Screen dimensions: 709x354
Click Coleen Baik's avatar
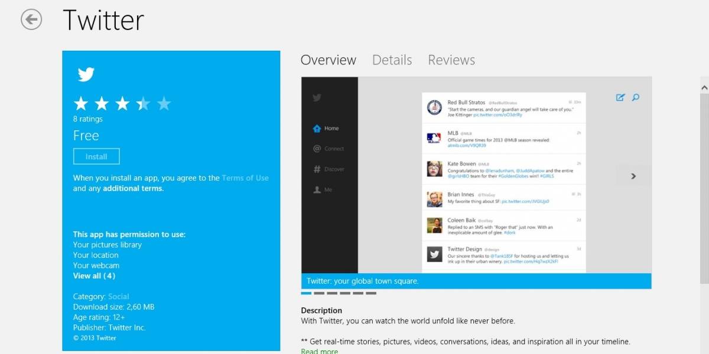click(x=434, y=225)
